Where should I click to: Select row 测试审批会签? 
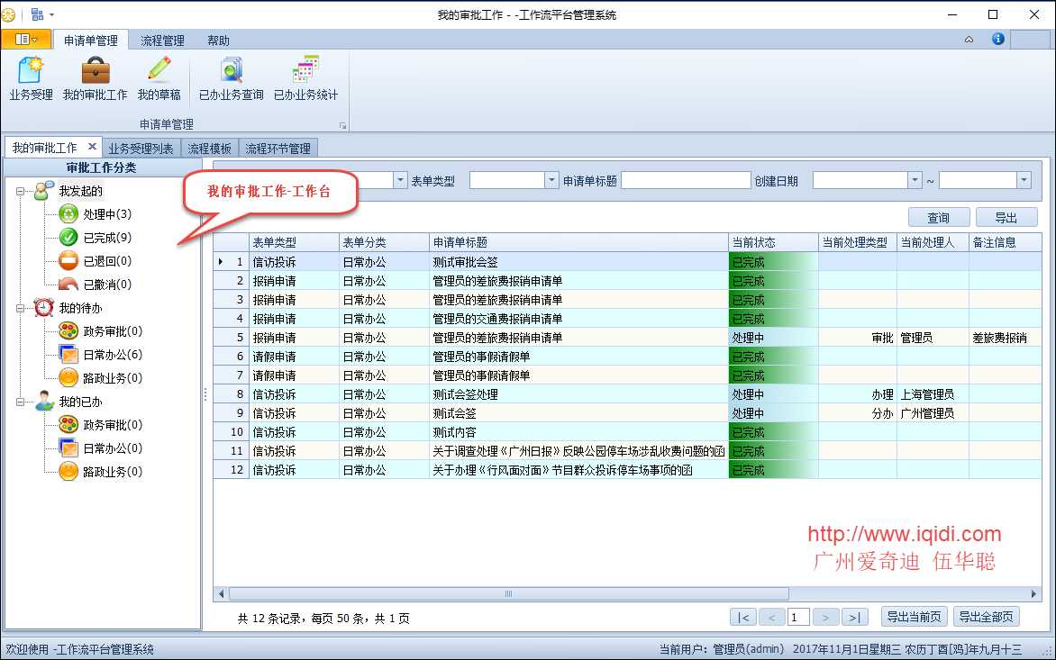(627, 262)
